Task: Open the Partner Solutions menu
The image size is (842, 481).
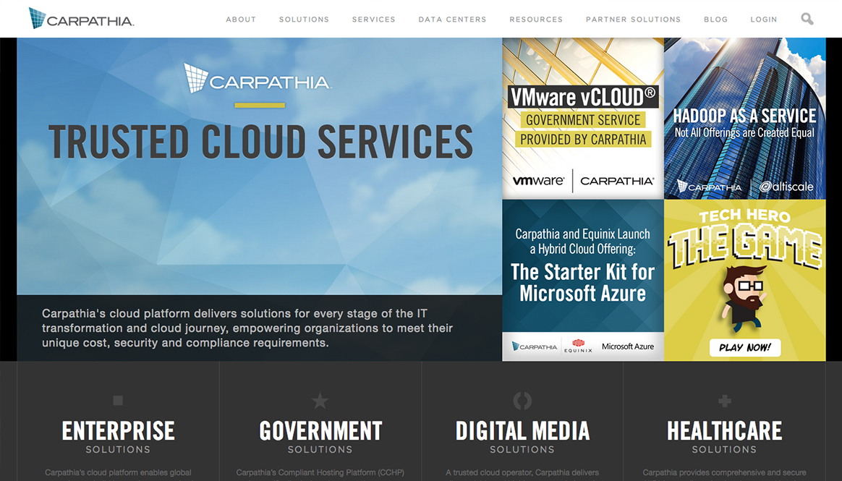Action: click(633, 20)
